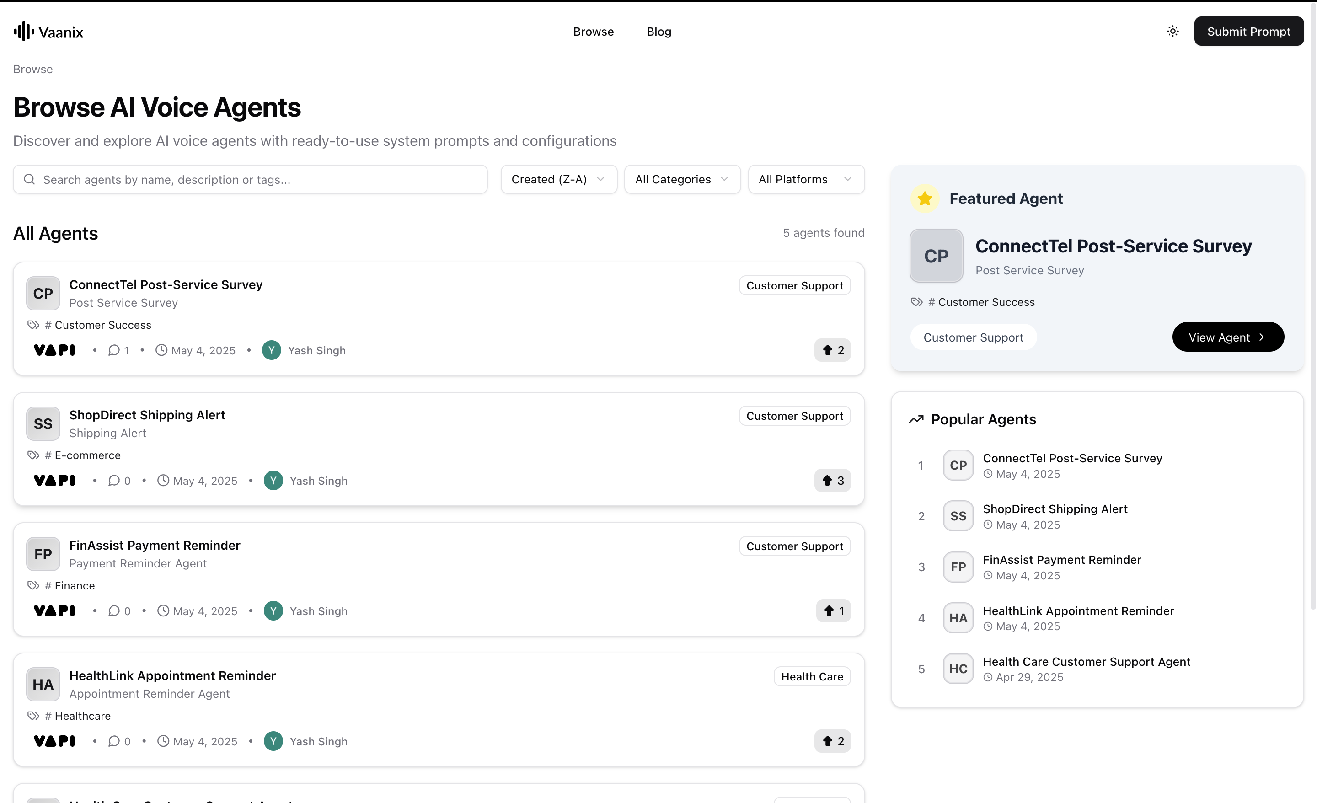The height and width of the screenshot is (803, 1317).
Task: Expand the All Categories dropdown
Action: (682, 180)
